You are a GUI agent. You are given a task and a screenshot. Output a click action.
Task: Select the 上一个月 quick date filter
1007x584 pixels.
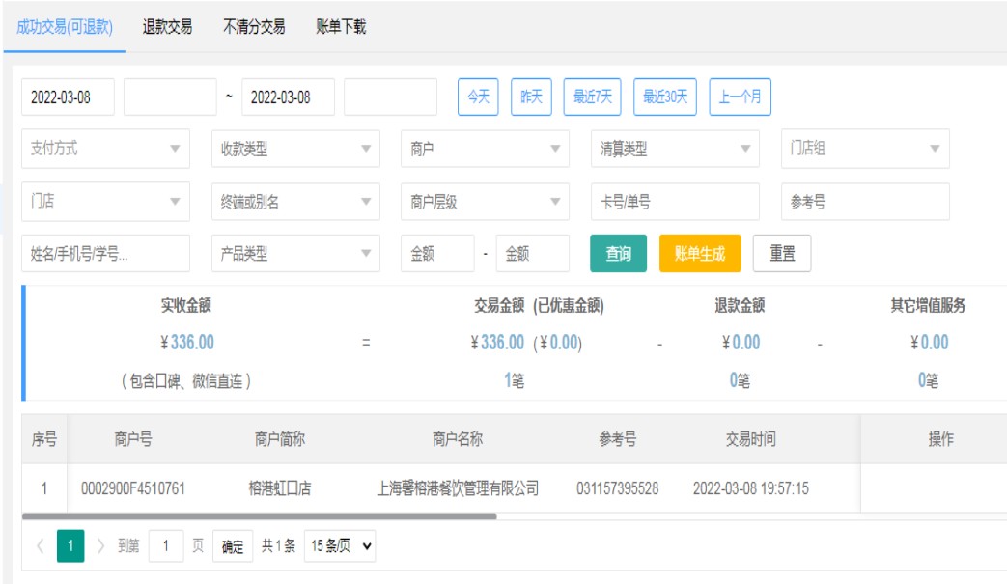(x=740, y=97)
